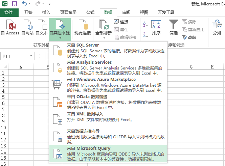
Task: Click the 分列 text to columns icon
Action: pyautogui.click(x=217, y=27)
